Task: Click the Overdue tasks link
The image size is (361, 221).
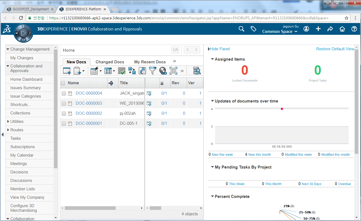Action: pyautogui.click(x=345, y=184)
